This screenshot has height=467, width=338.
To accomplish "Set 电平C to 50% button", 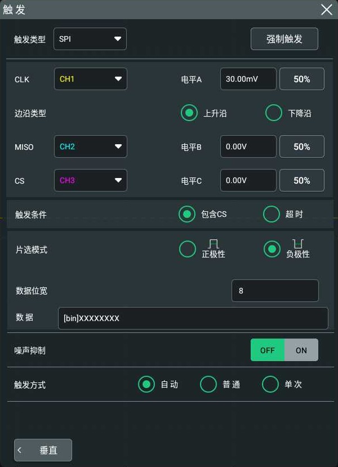I will click(302, 180).
